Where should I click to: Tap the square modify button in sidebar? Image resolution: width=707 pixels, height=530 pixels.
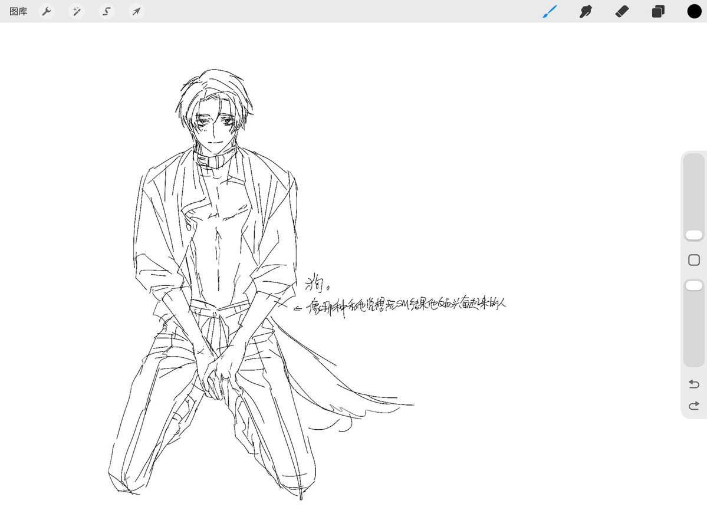pos(694,260)
